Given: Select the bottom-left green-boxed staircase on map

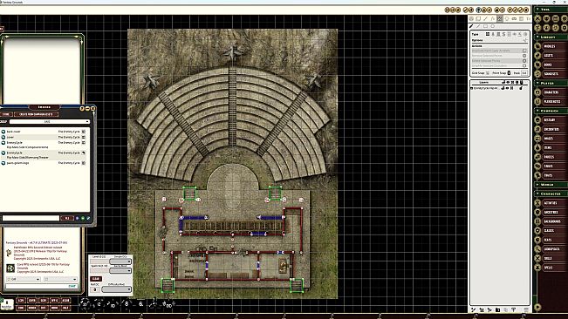Looking at the screenshot, I should click(x=168, y=285).
